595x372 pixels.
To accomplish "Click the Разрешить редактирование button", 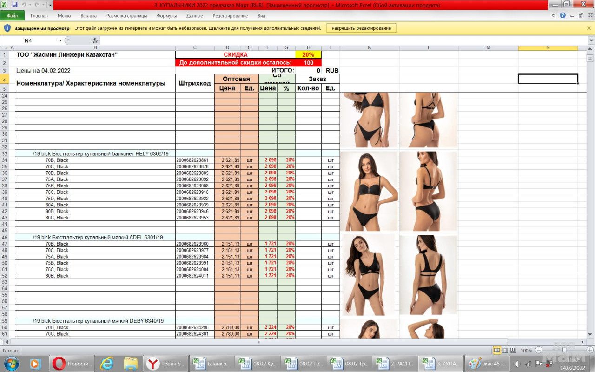I will (361, 28).
